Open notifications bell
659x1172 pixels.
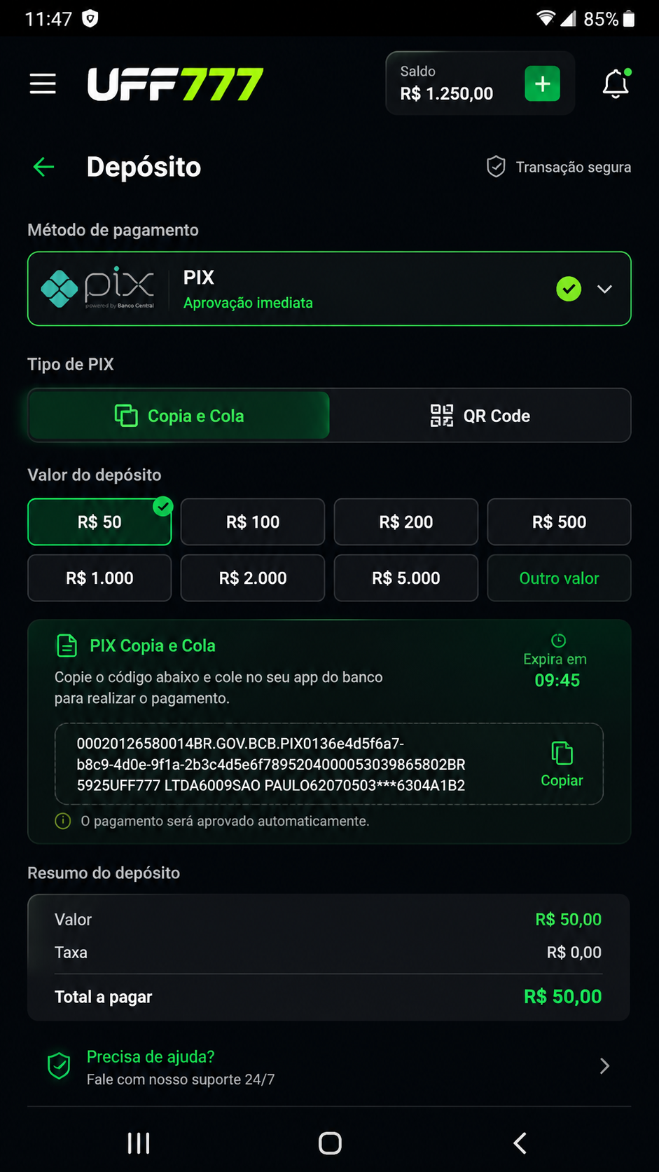click(616, 84)
